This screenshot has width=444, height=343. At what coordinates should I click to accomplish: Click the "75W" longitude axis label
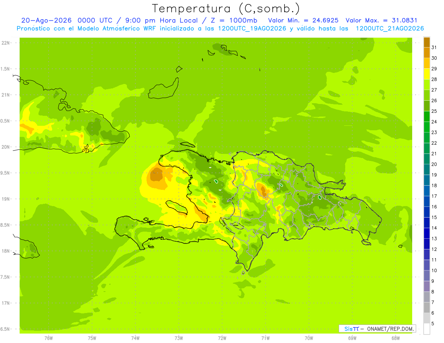pos(92,338)
